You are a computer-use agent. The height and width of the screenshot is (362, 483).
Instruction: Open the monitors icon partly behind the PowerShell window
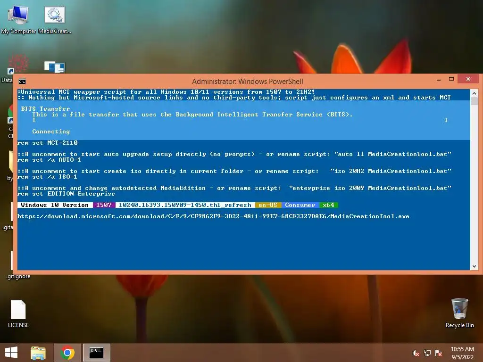click(x=55, y=67)
